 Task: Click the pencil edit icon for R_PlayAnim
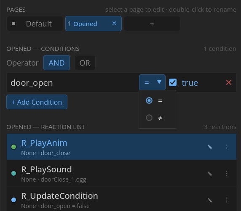point(210,147)
